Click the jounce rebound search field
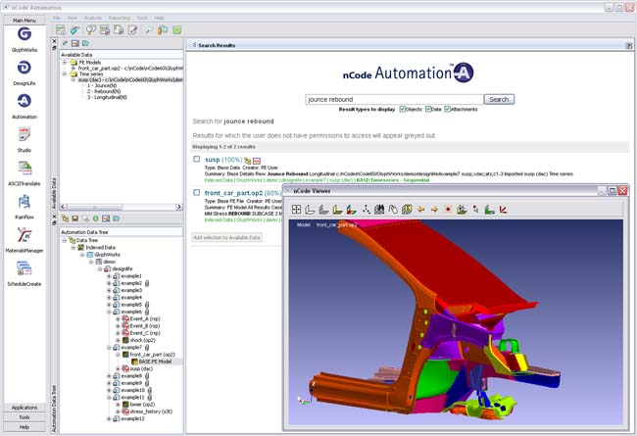Viewport: 637px width, 436px height. pos(394,99)
